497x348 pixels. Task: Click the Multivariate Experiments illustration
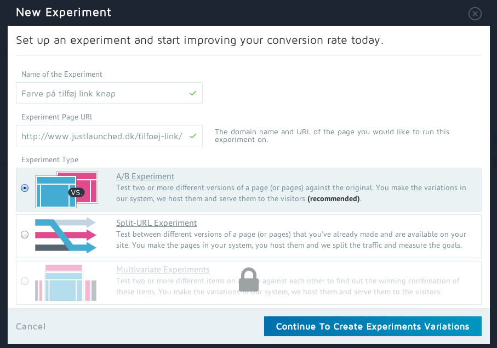(65, 282)
